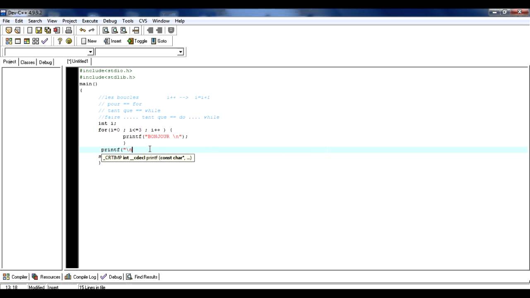
Task: Click the '// pour == for' comment
Action: tap(120, 104)
